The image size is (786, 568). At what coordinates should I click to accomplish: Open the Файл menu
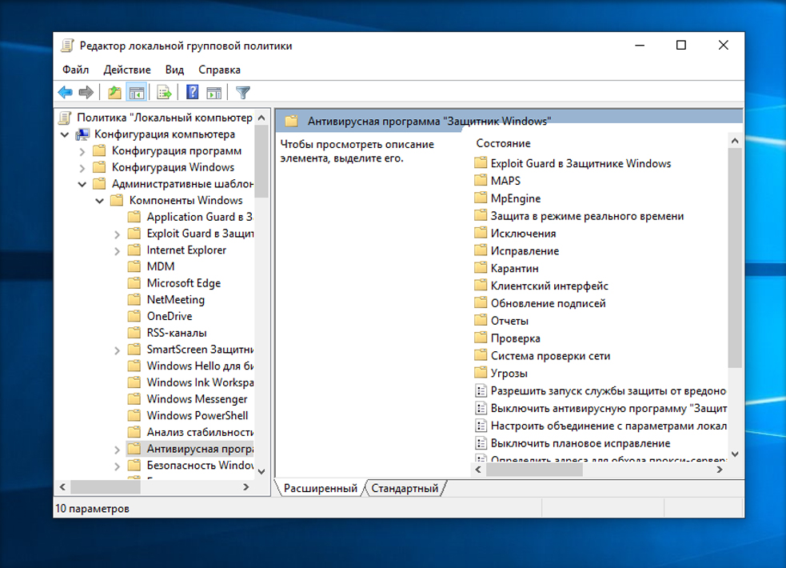[76, 70]
